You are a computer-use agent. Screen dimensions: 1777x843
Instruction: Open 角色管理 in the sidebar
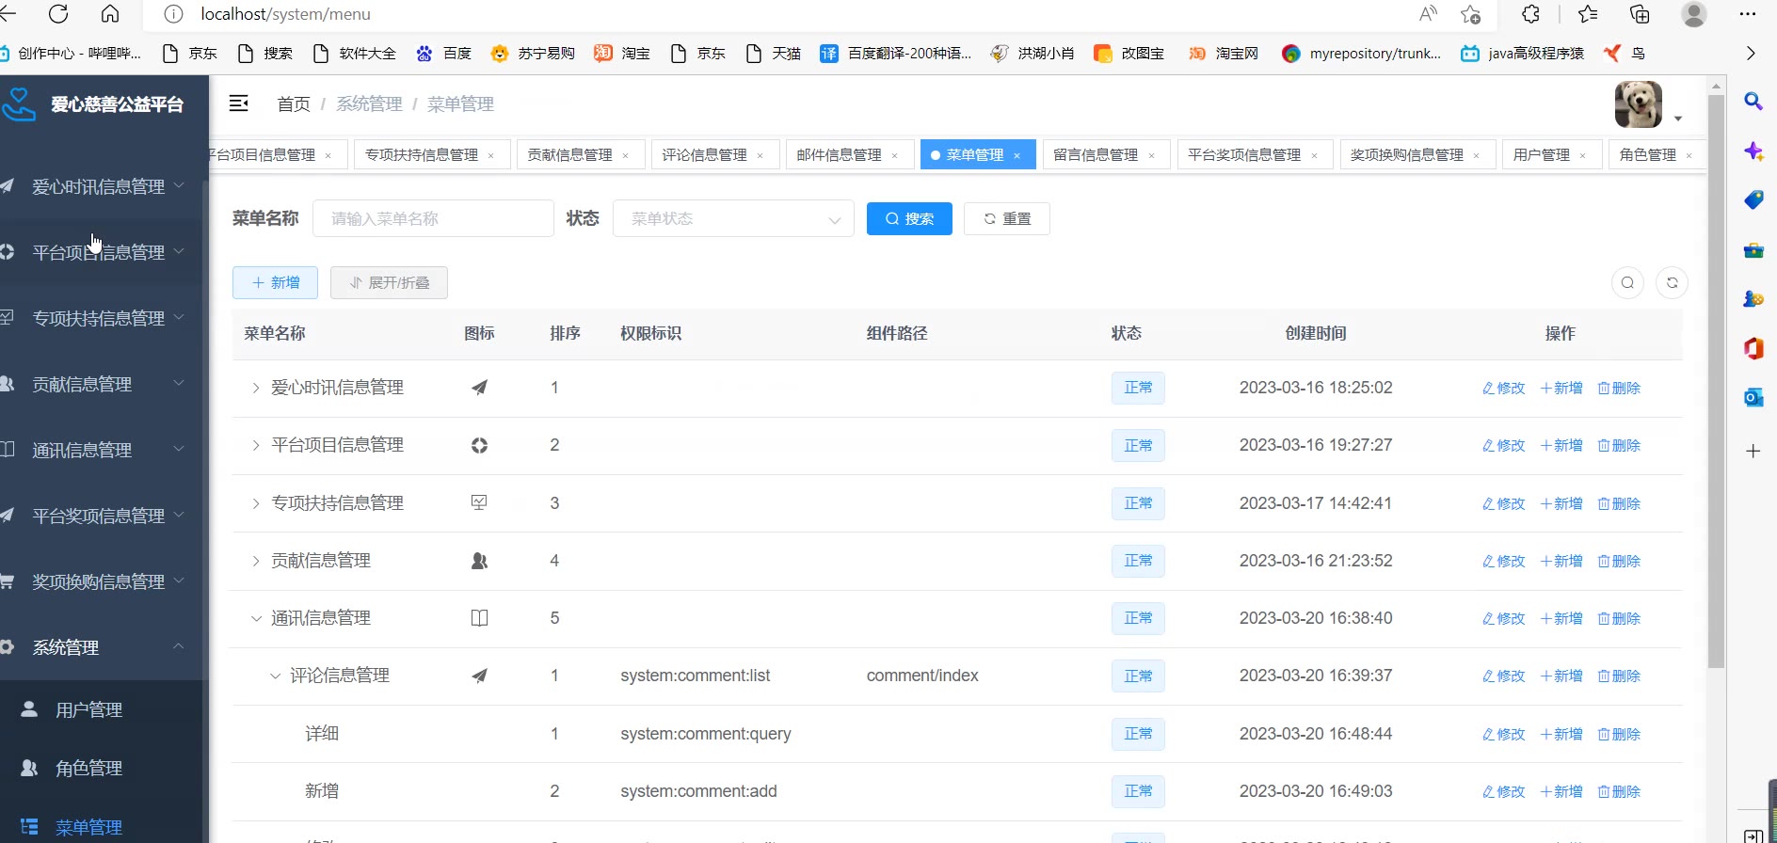click(102, 769)
